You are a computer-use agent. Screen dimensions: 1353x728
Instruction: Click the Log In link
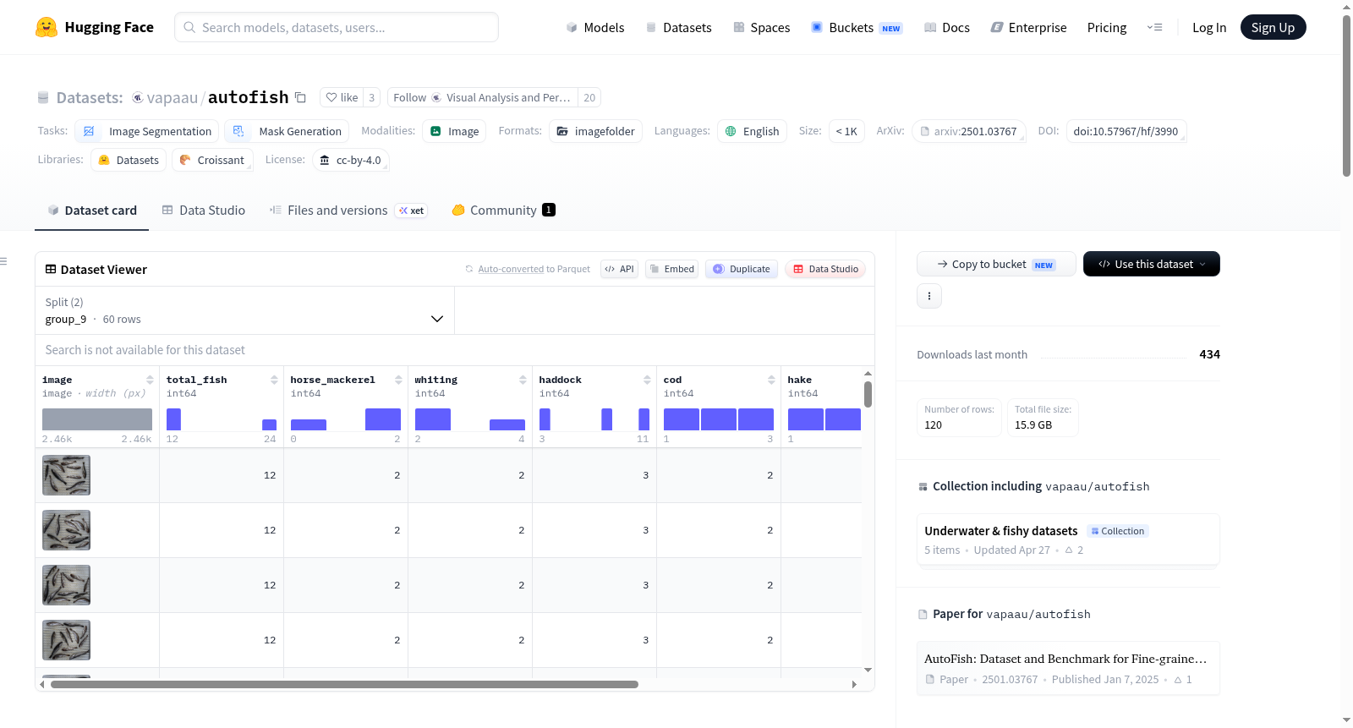pos(1209,27)
